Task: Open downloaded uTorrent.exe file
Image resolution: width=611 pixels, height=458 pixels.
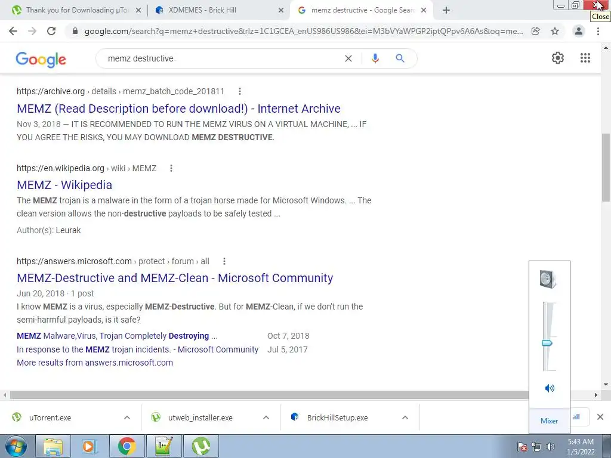Action: pos(50,417)
